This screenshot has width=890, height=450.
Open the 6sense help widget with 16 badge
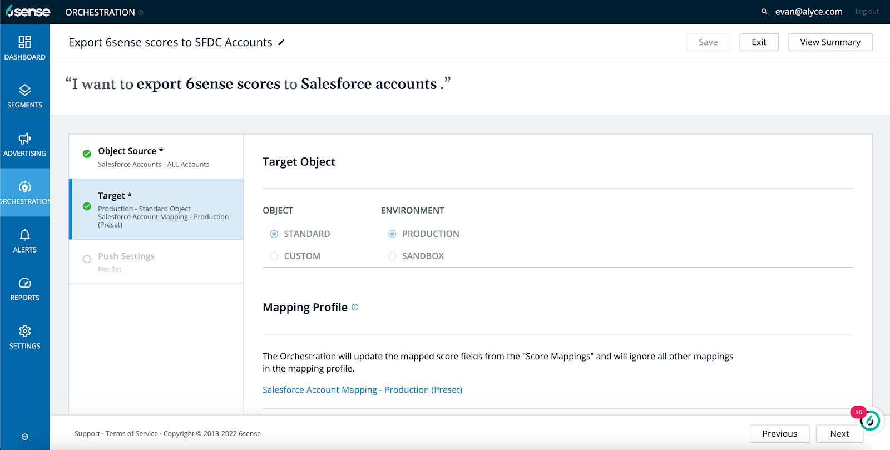tap(870, 421)
